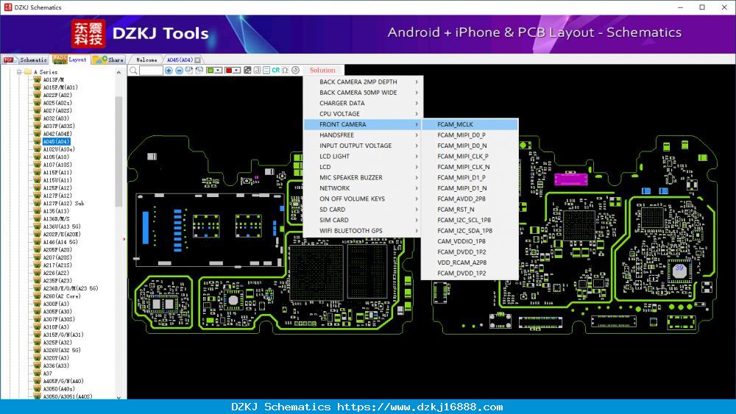
Task: Select A015F/M(A01) in the model tree
Action: tap(60, 88)
